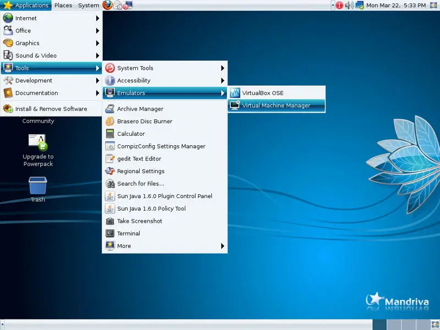The image size is (440, 330).
Task: Expand the Office submenu arrow
Action: 97,31
